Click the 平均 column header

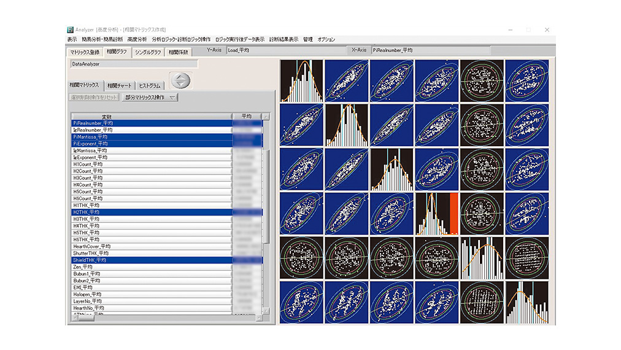click(247, 116)
